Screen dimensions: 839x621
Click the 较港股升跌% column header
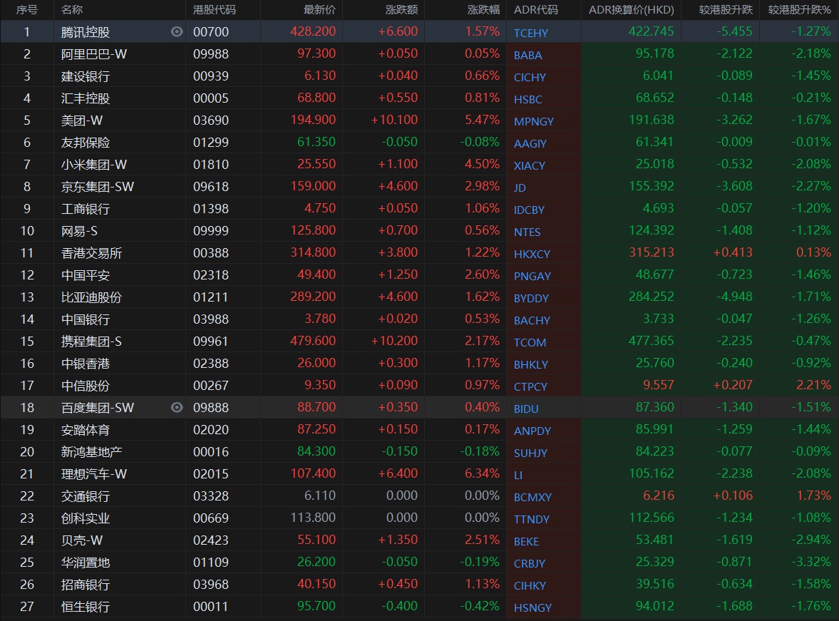tap(799, 10)
